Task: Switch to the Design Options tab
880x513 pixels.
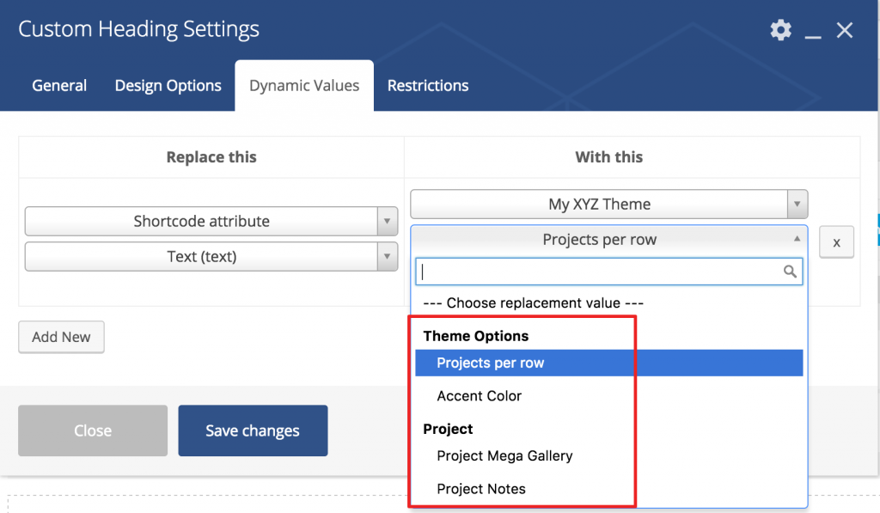Action: point(168,85)
